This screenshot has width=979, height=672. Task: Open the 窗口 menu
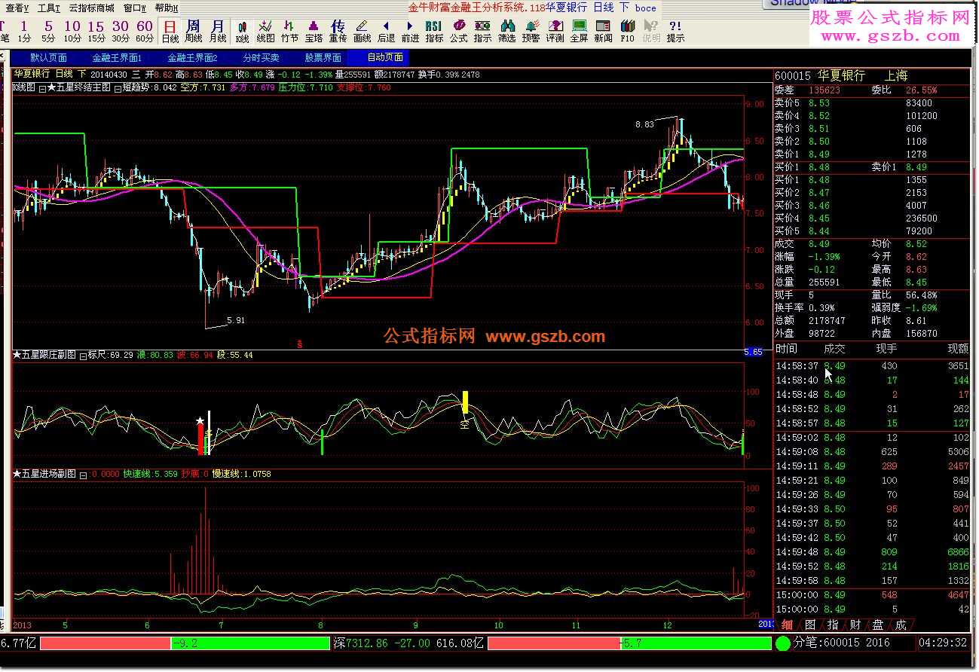click(135, 8)
